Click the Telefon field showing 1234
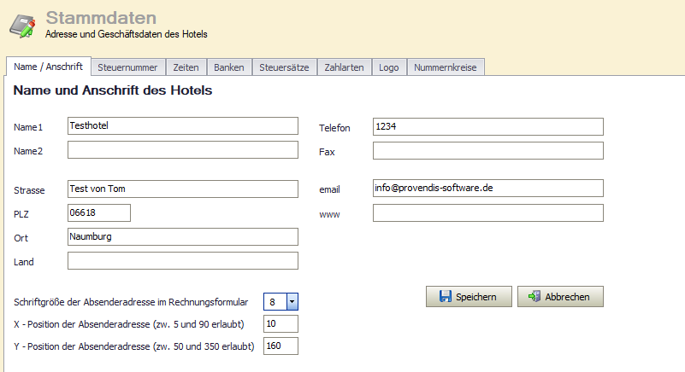 [487, 126]
